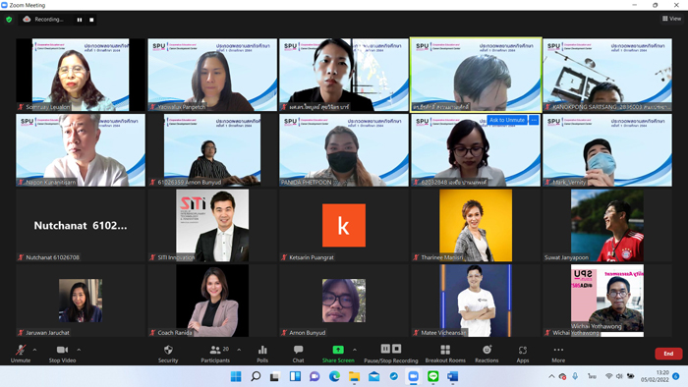Viewport: 688px width, 387px height.
Task: Select PANIDA PHETPOON's video tile
Action: (x=344, y=150)
